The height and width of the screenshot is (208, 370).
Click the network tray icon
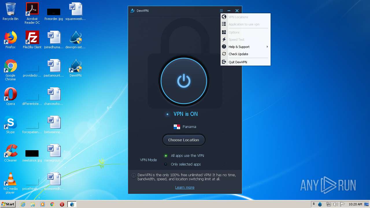coord(328,204)
